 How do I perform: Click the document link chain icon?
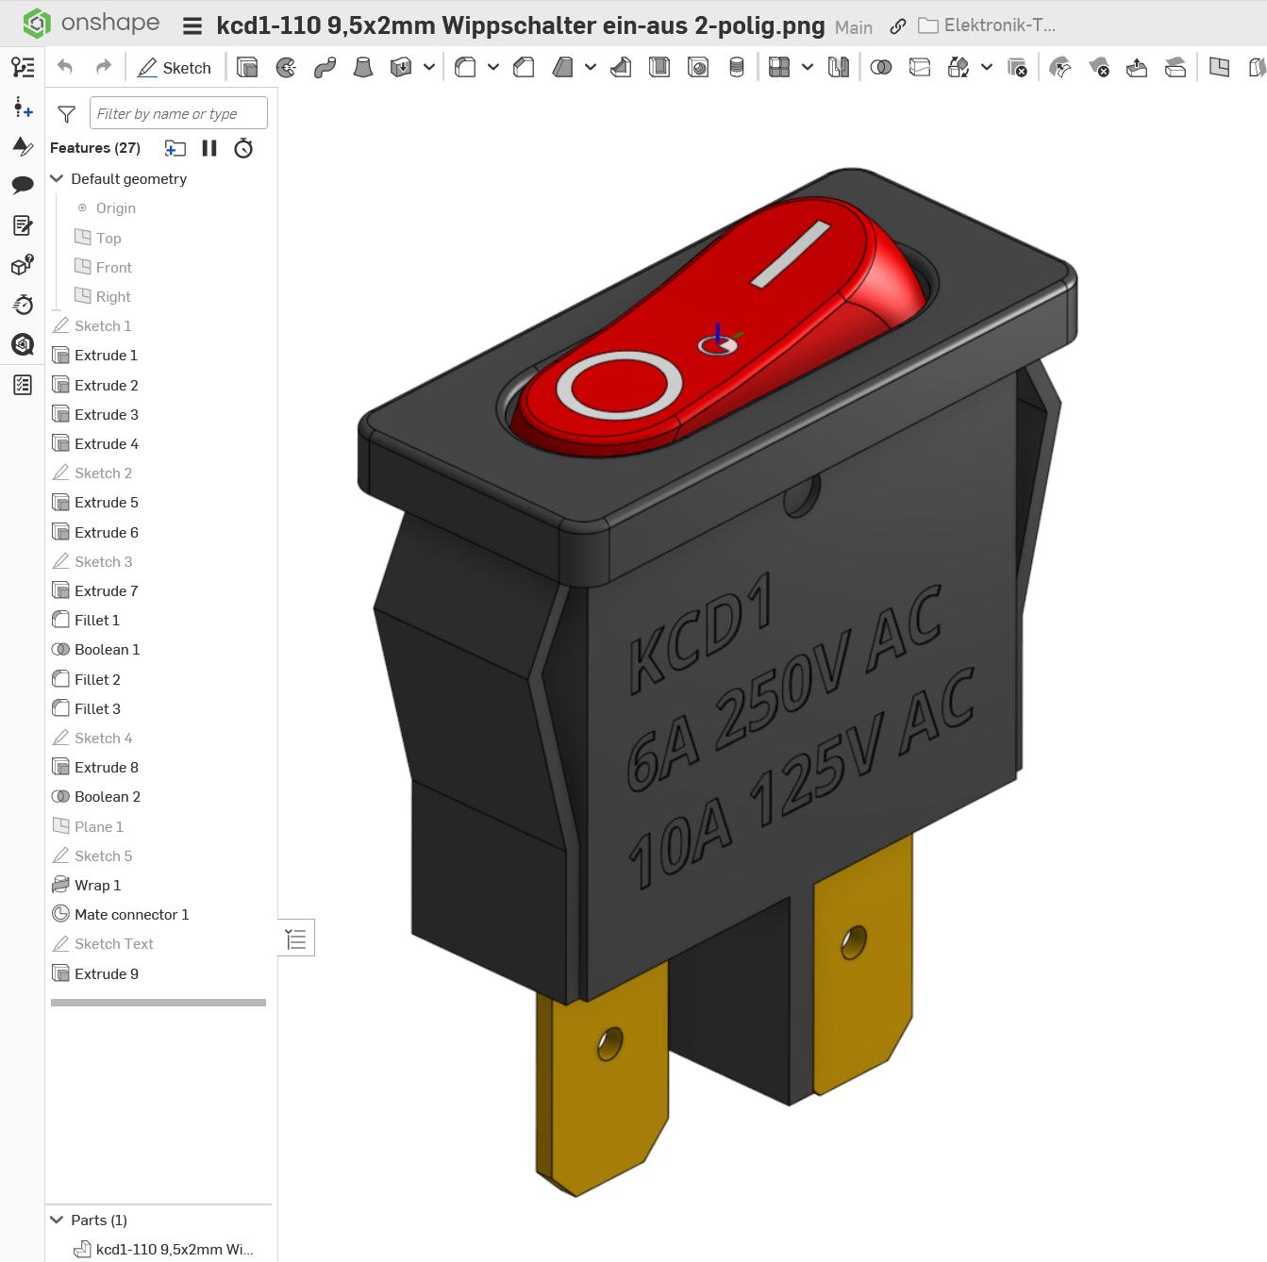[x=898, y=26]
